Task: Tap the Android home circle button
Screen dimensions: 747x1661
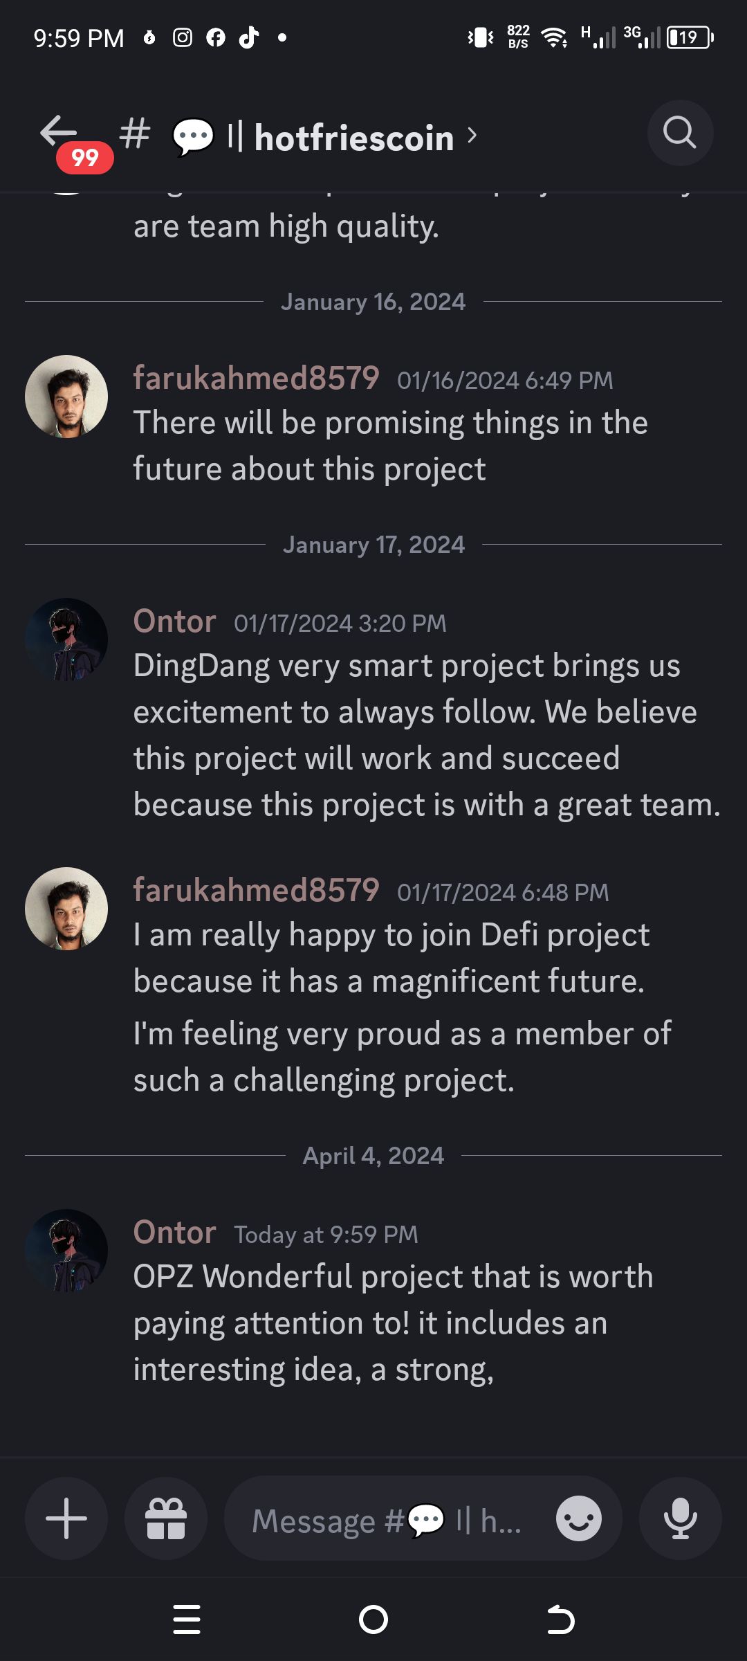Action: pos(373,1619)
